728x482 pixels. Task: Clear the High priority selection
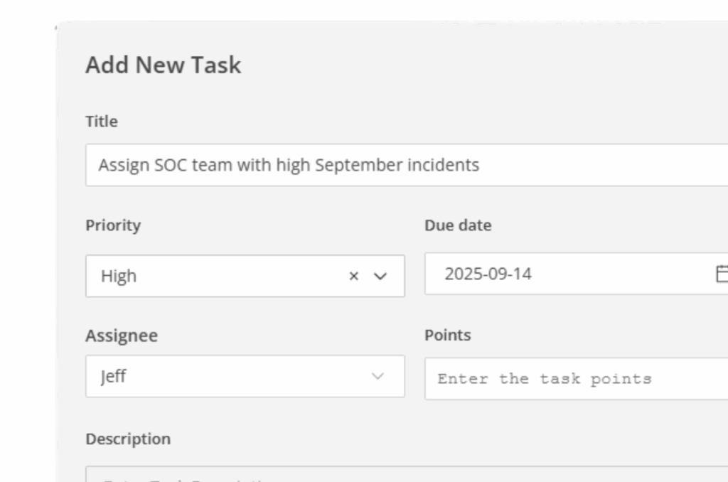[353, 277]
